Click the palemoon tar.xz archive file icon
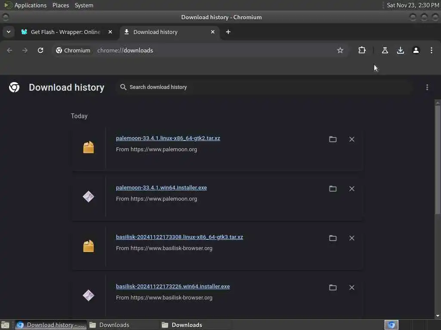This screenshot has height=330, width=441. [x=88, y=147]
